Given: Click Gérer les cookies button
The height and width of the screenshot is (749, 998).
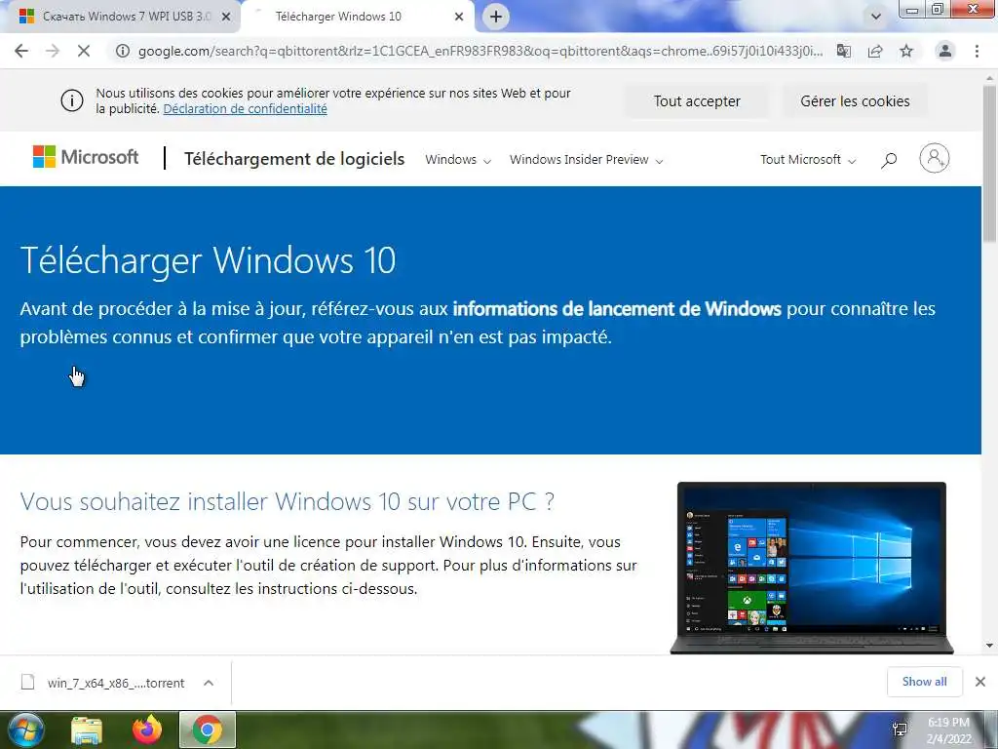Looking at the screenshot, I should [x=855, y=101].
